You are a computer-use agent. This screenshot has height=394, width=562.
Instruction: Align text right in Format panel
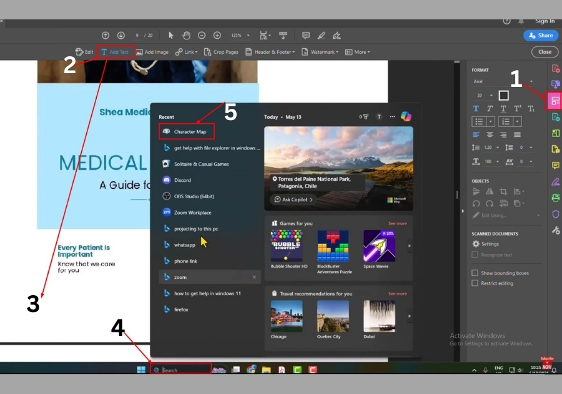(x=503, y=134)
